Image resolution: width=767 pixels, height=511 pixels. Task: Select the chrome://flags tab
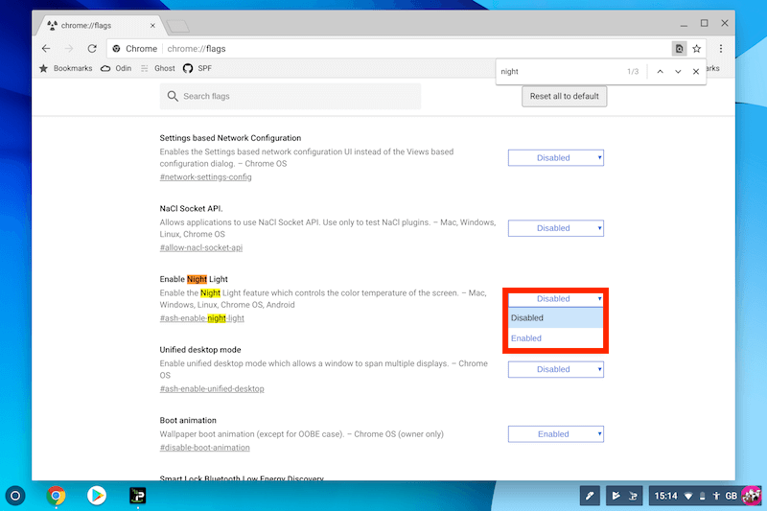point(98,26)
